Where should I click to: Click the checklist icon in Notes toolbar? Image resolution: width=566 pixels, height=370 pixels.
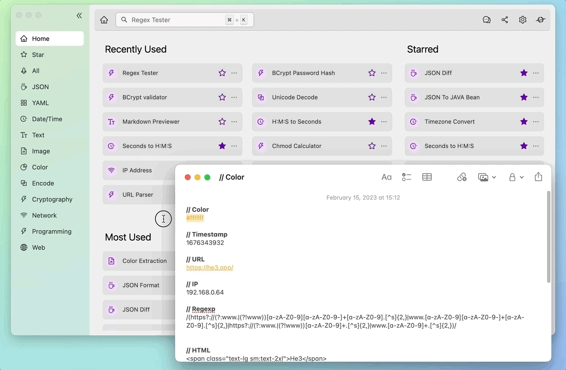pyautogui.click(x=407, y=177)
